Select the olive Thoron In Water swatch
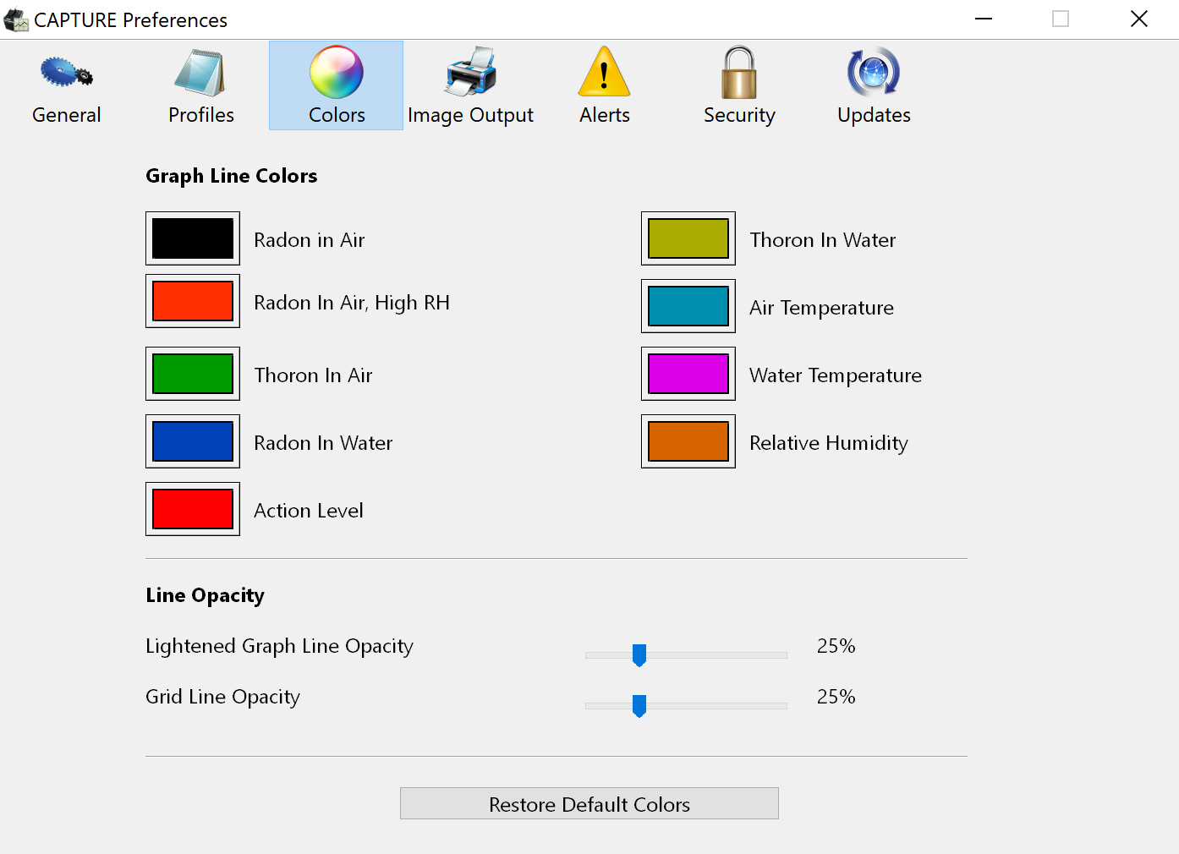Viewport: 1179px width, 854px height. coord(688,238)
